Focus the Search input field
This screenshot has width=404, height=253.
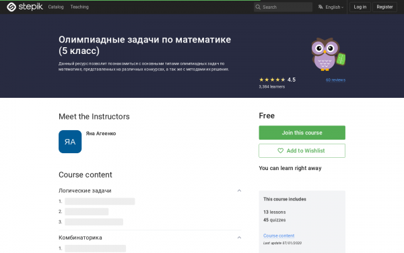[x=283, y=7]
